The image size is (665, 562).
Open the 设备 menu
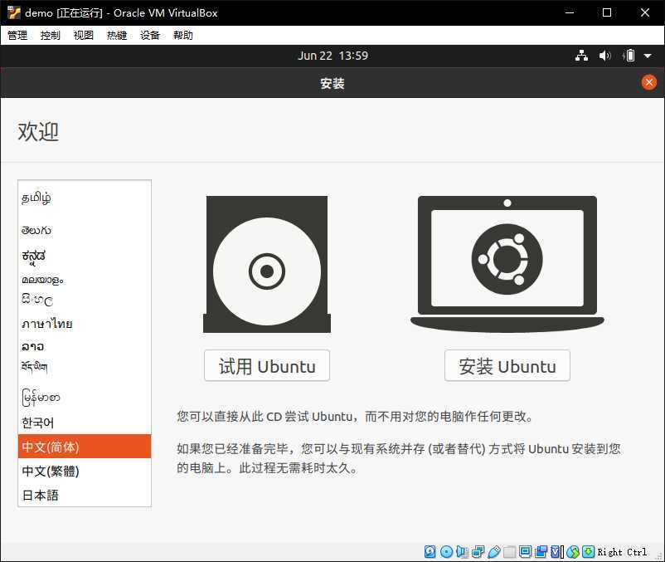coord(150,35)
